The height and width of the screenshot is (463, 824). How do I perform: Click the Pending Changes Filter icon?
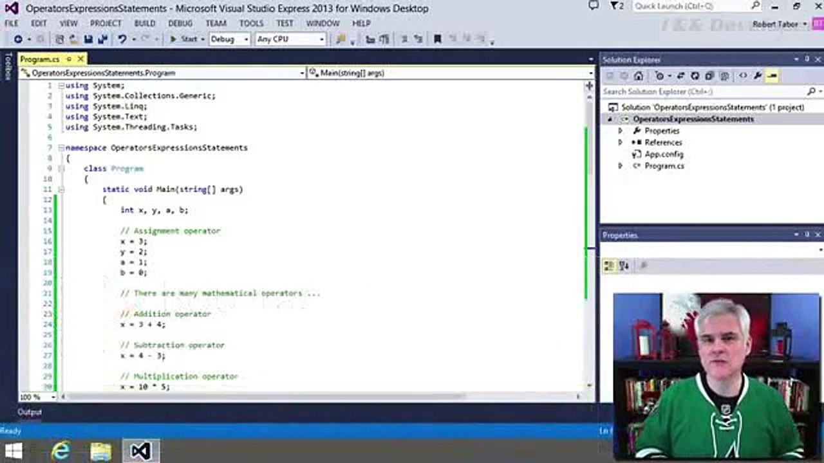click(659, 76)
